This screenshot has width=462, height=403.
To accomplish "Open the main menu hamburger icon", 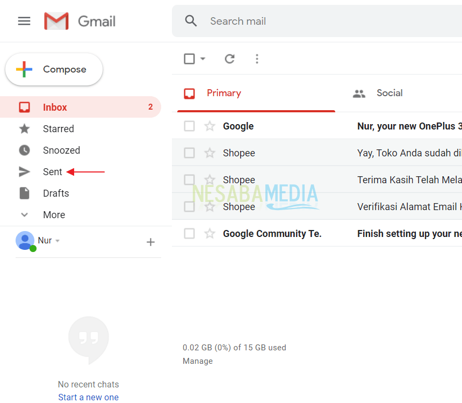I will click(x=24, y=21).
